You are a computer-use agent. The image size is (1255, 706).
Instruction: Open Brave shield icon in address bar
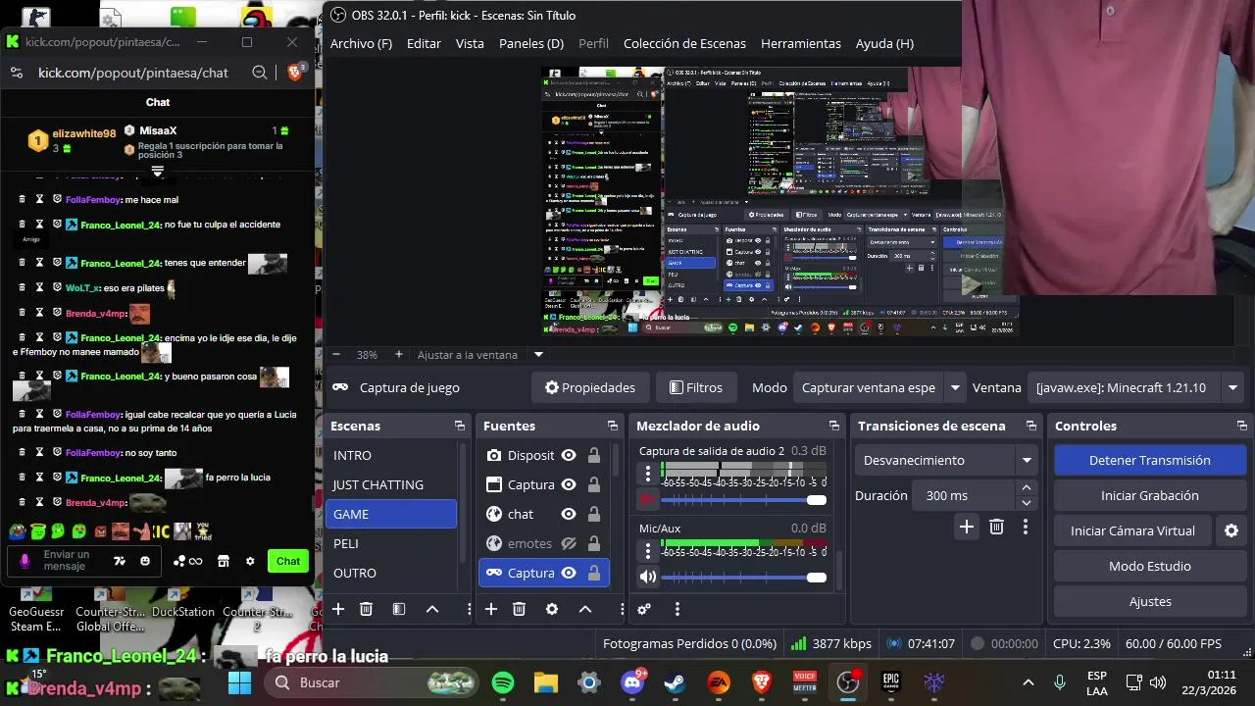[295, 73]
